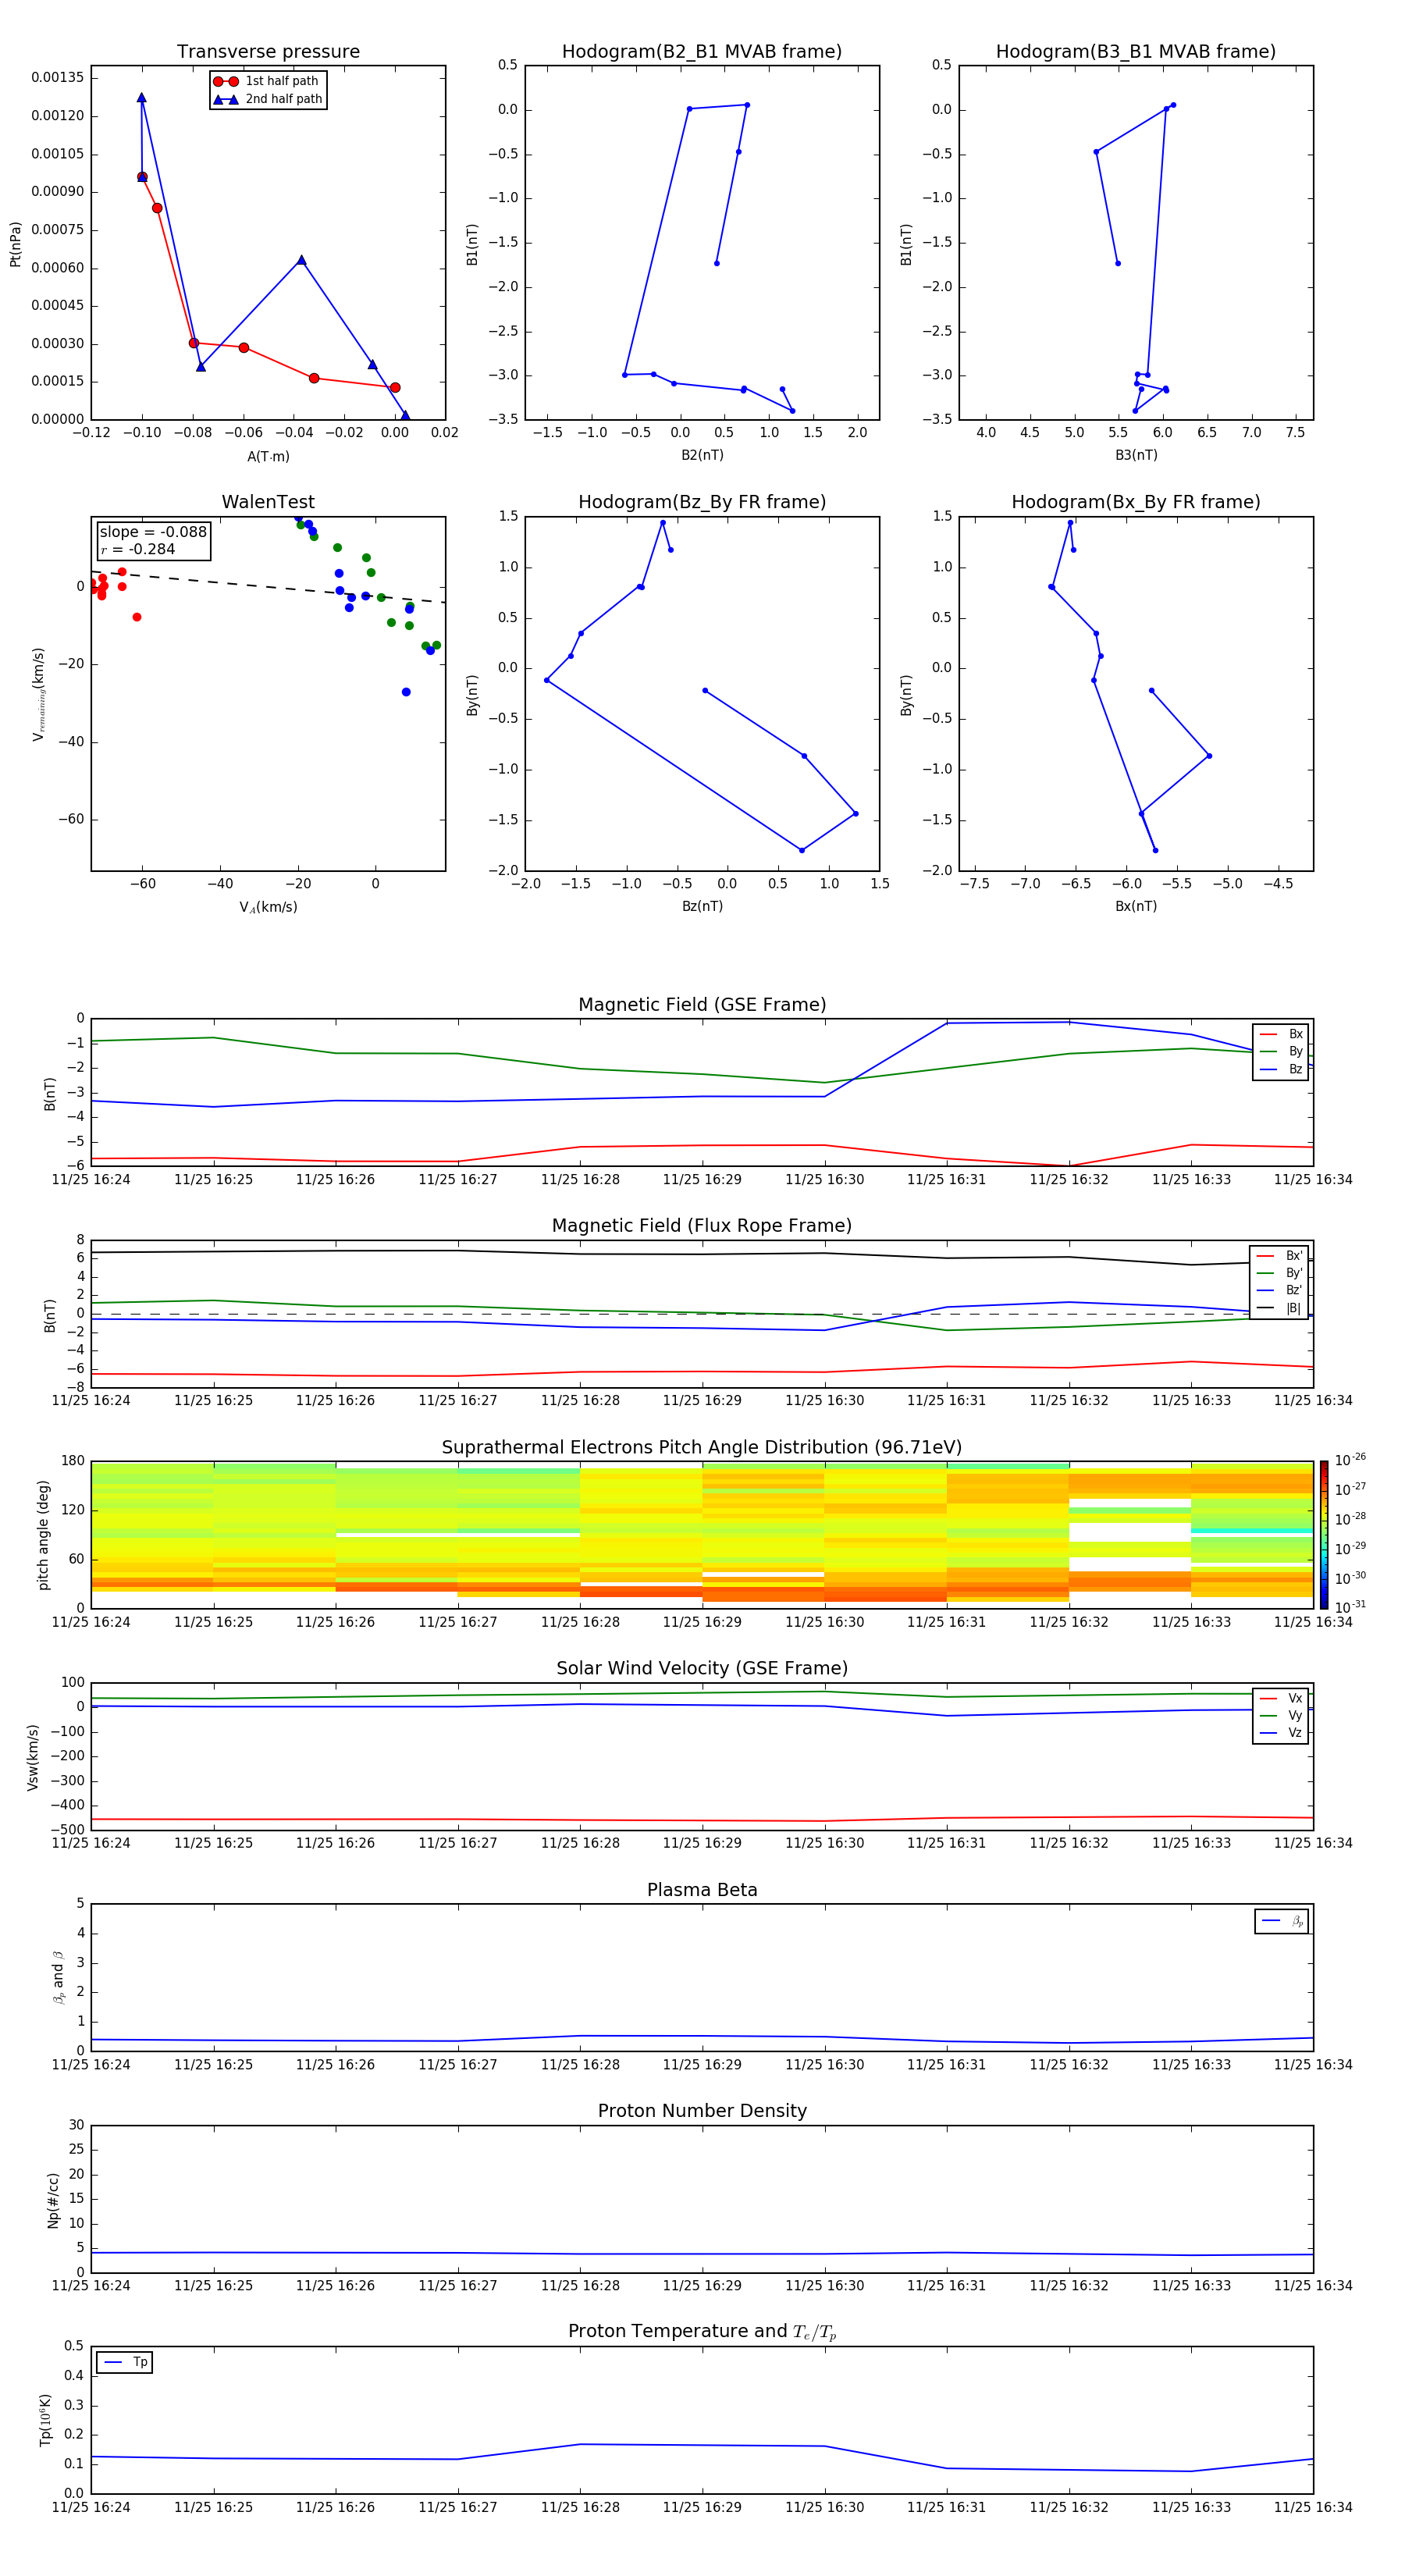Image resolution: width=1405 pixels, height=2576 pixels.
Task: Click the 'Proton Number Density' title
Action: (x=702, y=2111)
